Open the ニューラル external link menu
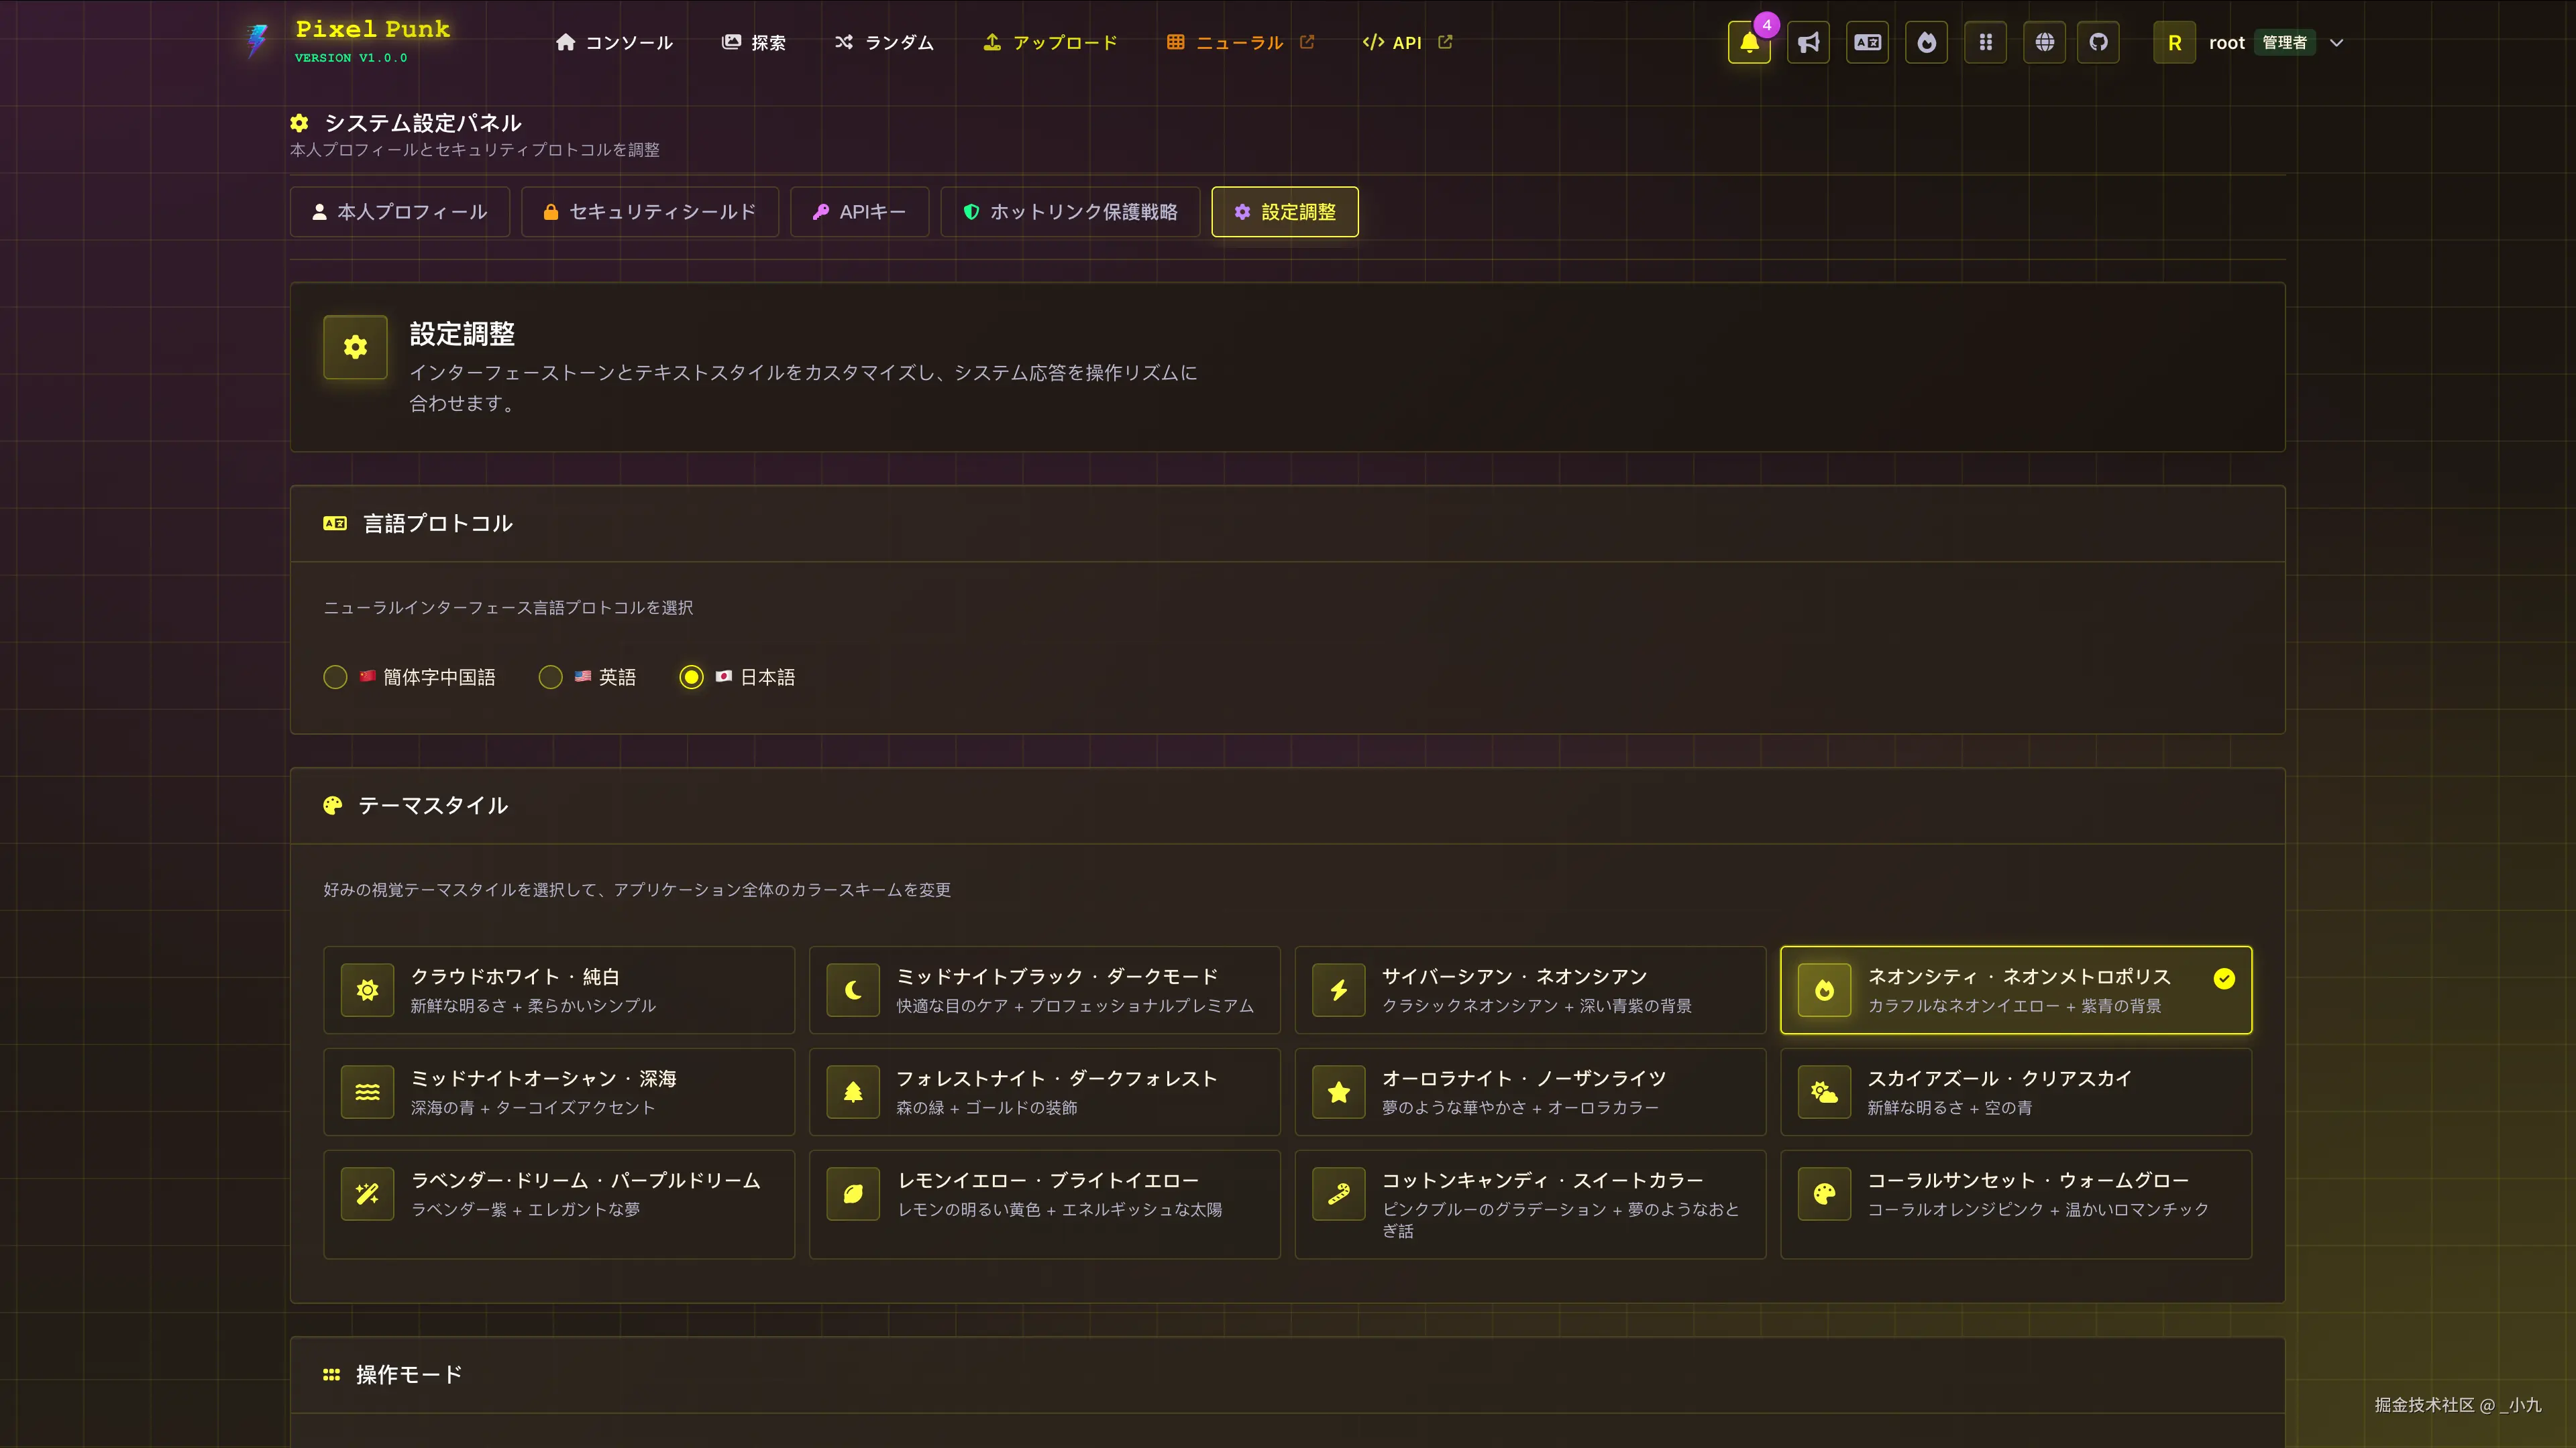Image resolution: width=2576 pixels, height=1448 pixels. 1239,42
